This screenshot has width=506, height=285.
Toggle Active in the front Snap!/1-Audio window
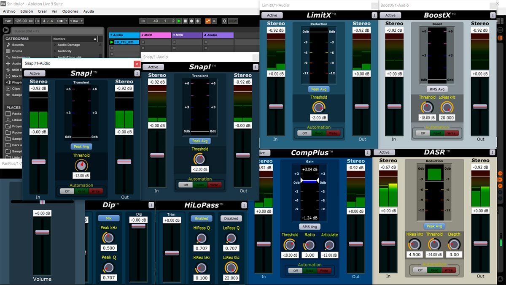point(35,73)
